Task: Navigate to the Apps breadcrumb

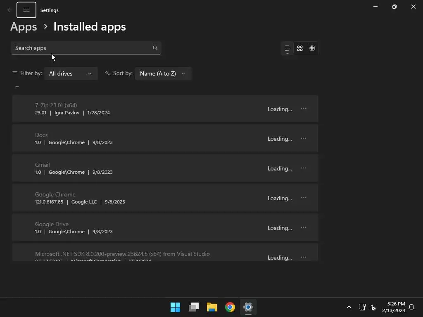Action: [x=24, y=27]
